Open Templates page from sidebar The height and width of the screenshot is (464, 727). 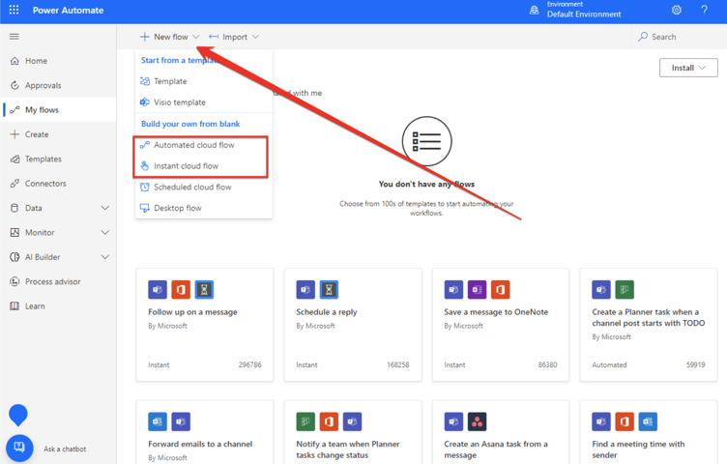tap(58, 159)
